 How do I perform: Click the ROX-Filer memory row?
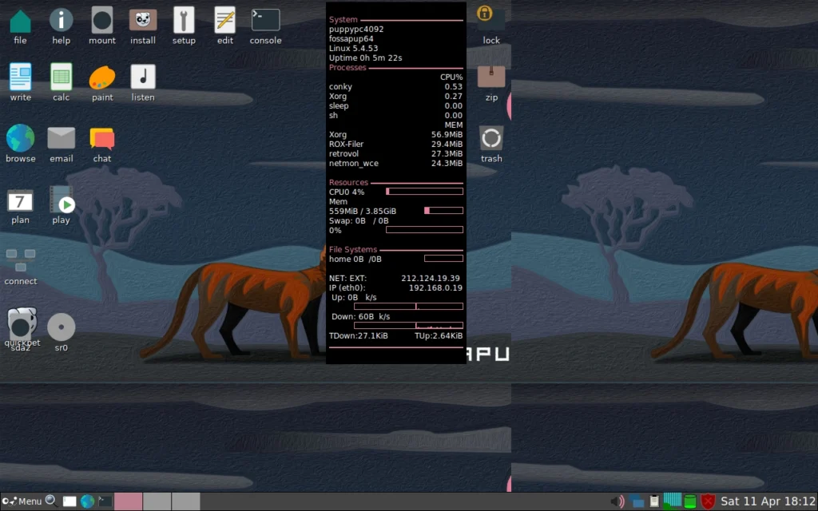click(x=395, y=144)
